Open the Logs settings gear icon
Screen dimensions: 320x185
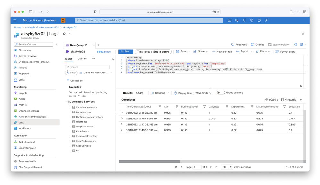(x=296, y=44)
